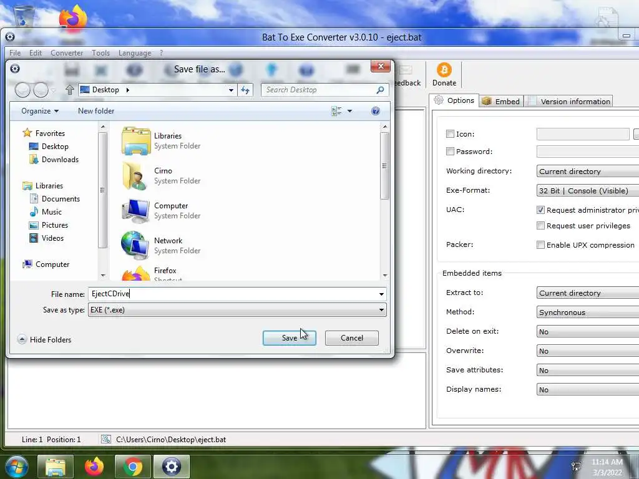Select the Cirno user folder
This screenshot has height=479, width=639.
(162, 175)
